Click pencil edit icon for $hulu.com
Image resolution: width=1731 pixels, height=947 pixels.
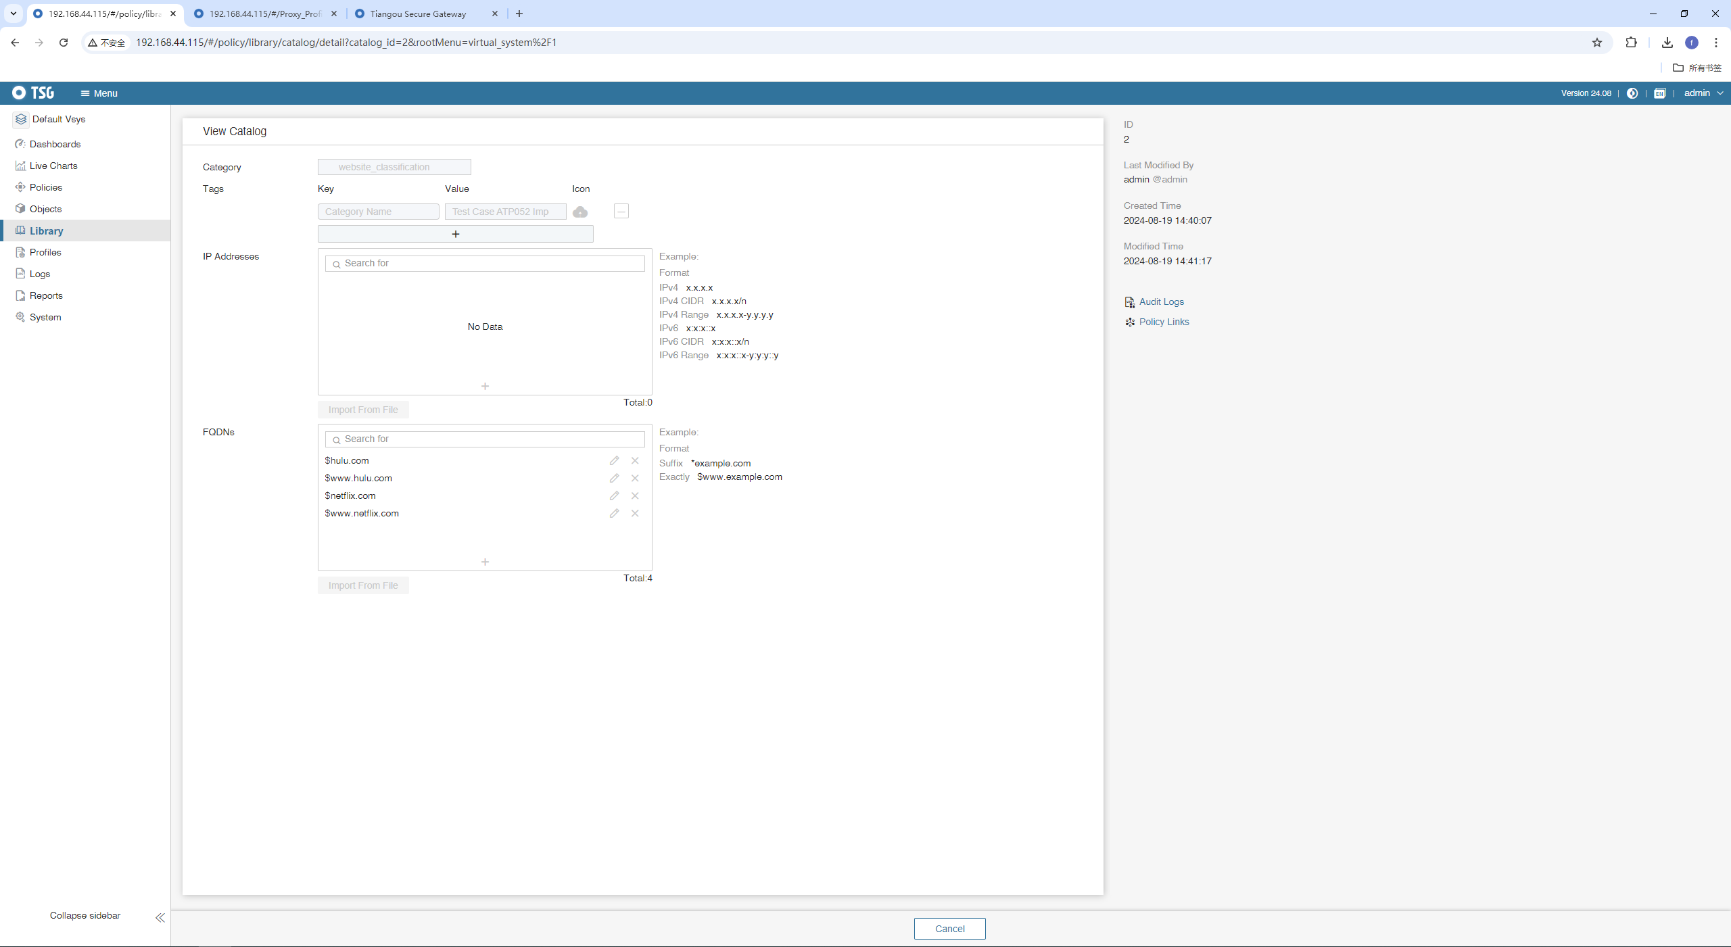coord(614,460)
